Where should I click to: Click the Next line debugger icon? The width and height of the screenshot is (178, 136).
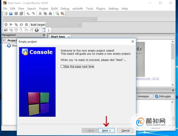(16, 30)
